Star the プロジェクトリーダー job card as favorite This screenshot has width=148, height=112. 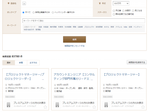coord(45,107)
